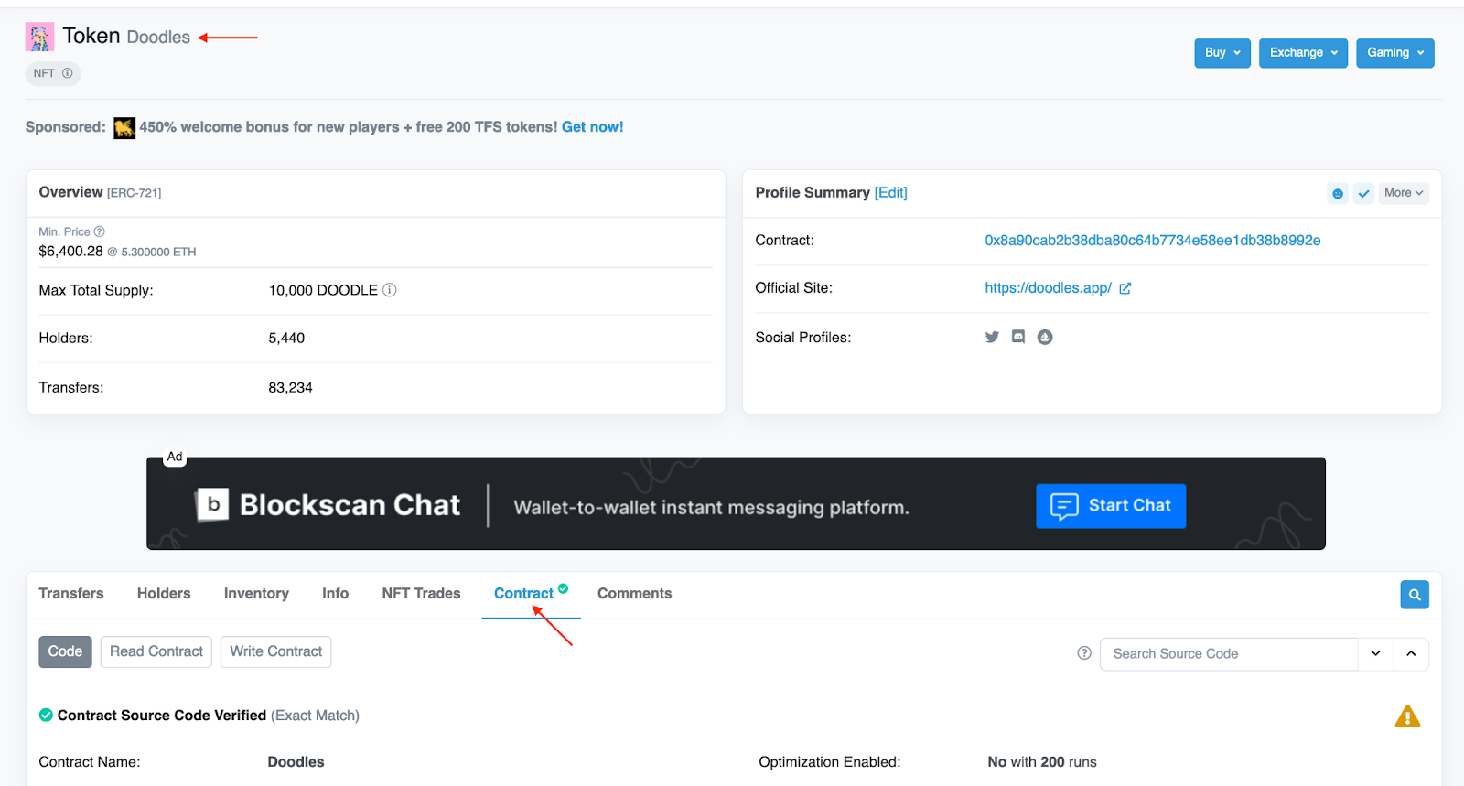This screenshot has width=1464, height=786.
Task: Click the NFT info badge icon
Action: 67,73
